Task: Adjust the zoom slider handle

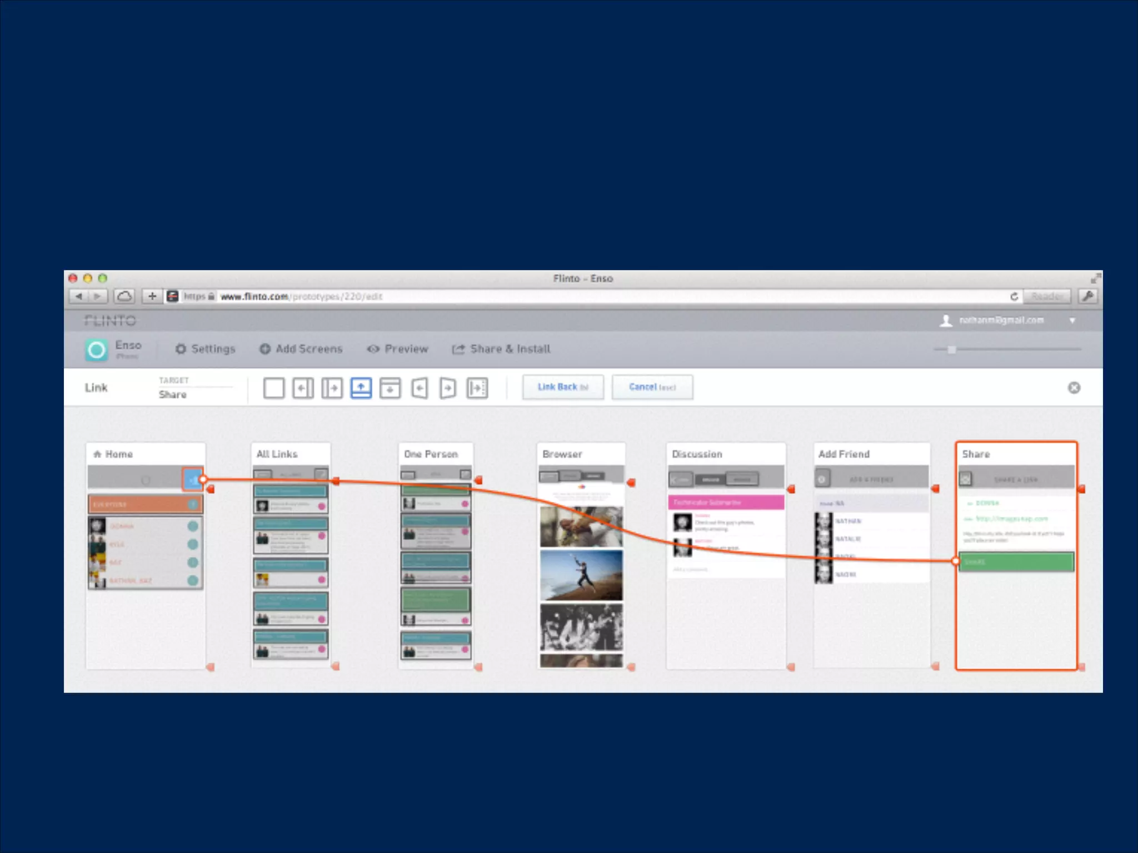Action: [952, 349]
